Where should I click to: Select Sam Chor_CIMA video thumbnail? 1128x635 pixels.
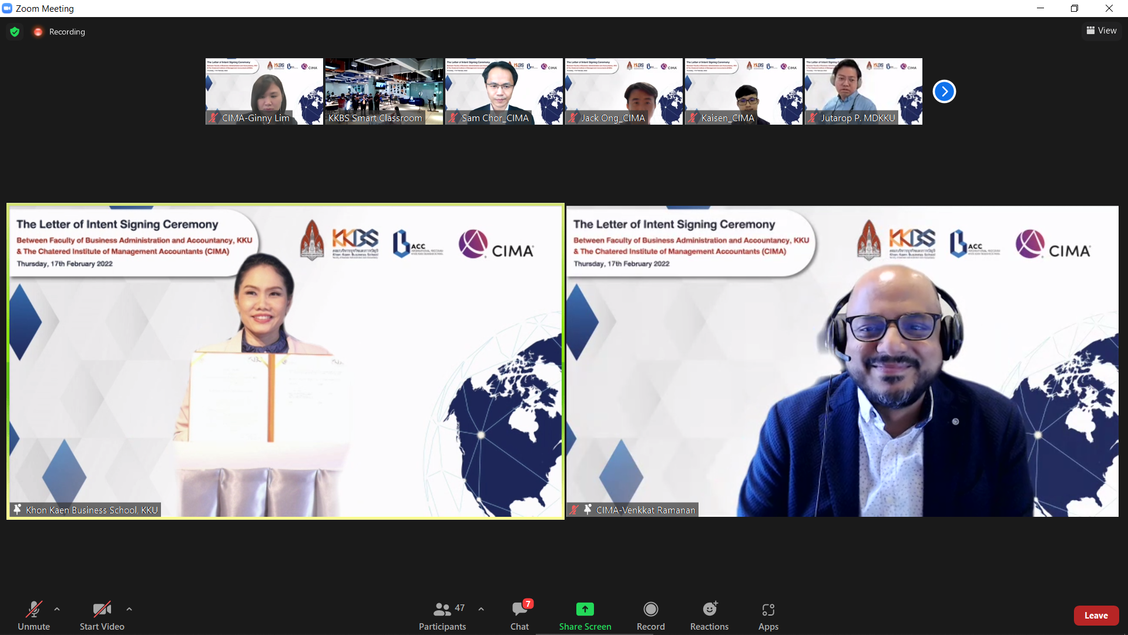coord(503,91)
